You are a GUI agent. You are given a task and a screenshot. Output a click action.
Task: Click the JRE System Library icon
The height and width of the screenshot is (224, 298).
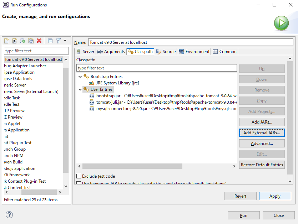coord(92,83)
